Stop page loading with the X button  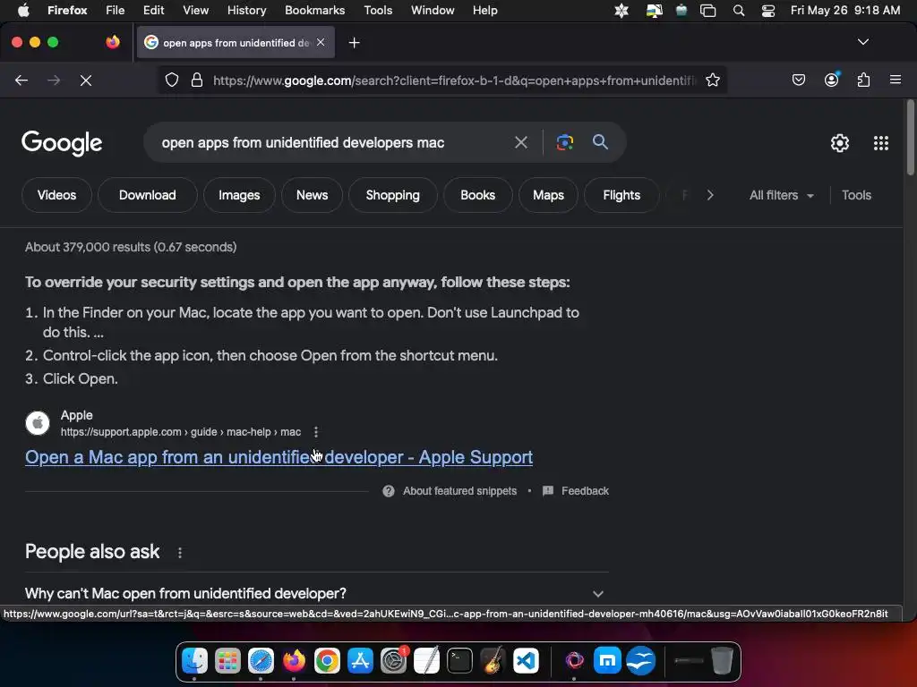pyautogui.click(x=86, y=80)
